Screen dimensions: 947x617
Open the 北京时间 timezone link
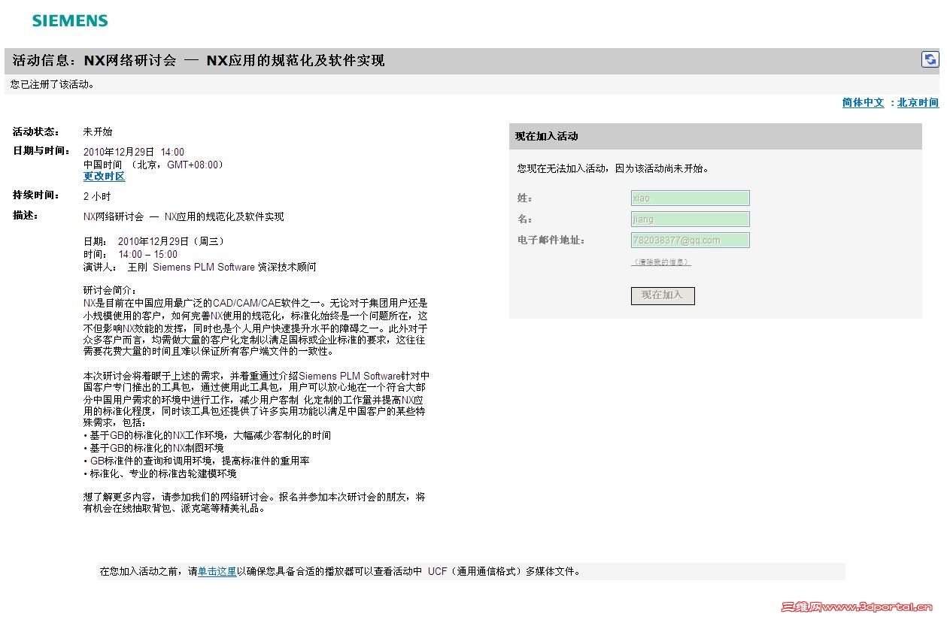pyautogui.click(x=918, y=103)
